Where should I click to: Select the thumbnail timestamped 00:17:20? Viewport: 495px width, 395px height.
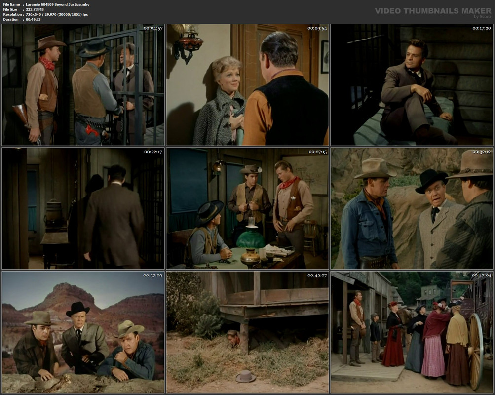(x=412, y=85)
